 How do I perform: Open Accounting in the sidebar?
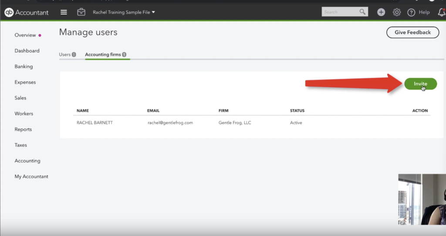tap(27, 161)
